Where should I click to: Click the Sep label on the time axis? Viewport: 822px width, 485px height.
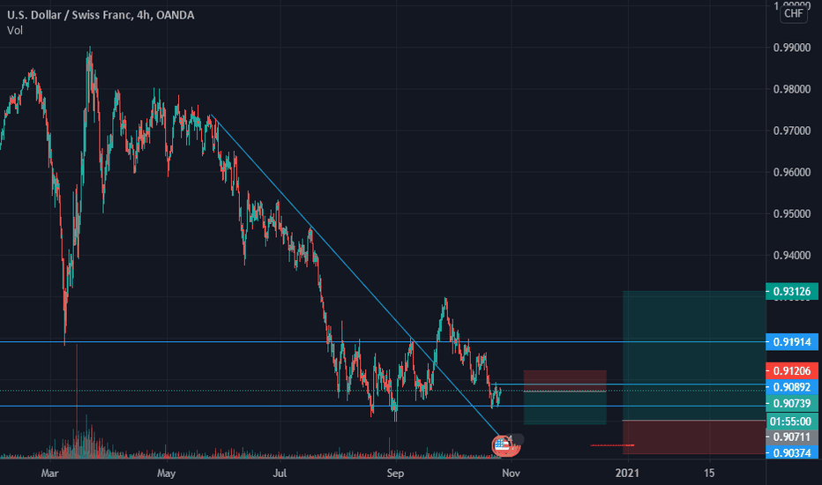(395, 473)
